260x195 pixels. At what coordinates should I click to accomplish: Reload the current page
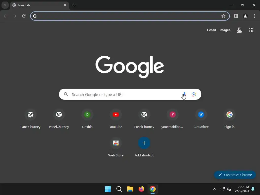(x=24, y=16)
